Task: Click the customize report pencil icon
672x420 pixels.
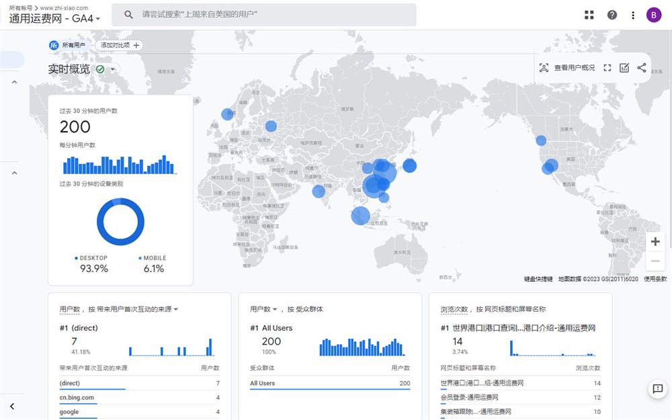Action: coord(624,68)
